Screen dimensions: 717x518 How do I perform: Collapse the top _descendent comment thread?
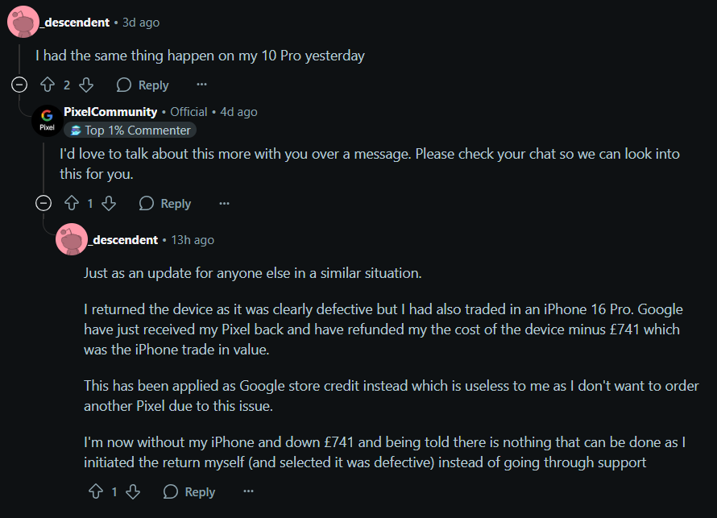(x=20, y=85)
